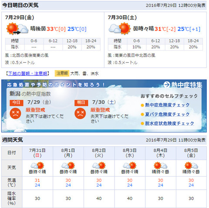Click the 7月30日(土) date heading
This screenshot has width=209, height=208.
tap(122, 17)
